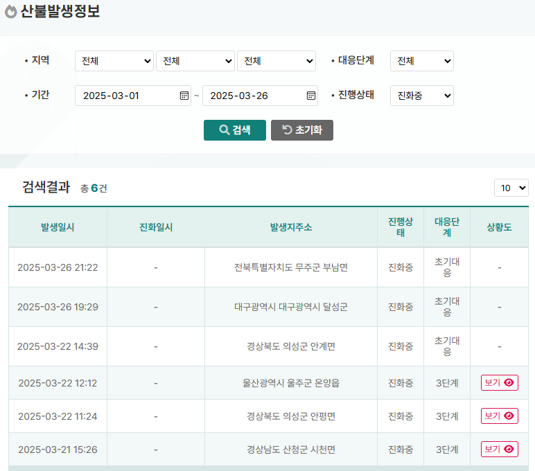Viewport: 535px width, 471px height.
Task: Change results per page dropdown showing 10
Action: 511,188
